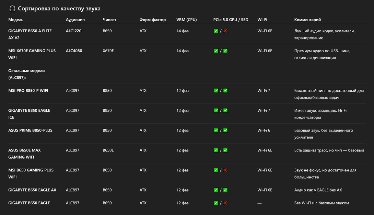The width and height of the screenshot is (374, 215).
Task: Click the "Аудиочип" column header
Action: point(75,20)
